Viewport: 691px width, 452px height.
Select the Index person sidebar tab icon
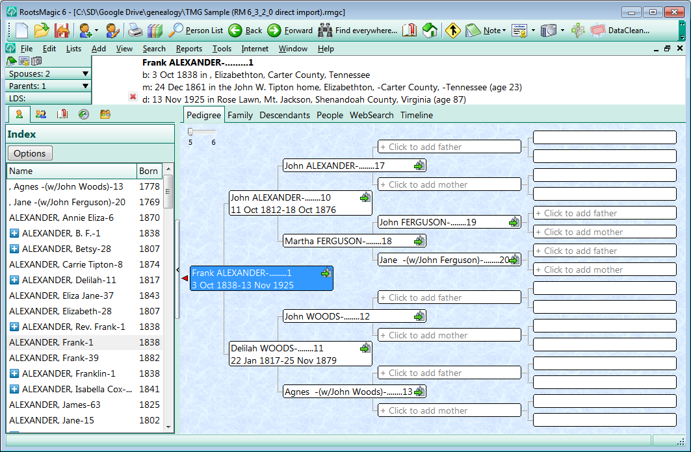(x=20, y=114)
